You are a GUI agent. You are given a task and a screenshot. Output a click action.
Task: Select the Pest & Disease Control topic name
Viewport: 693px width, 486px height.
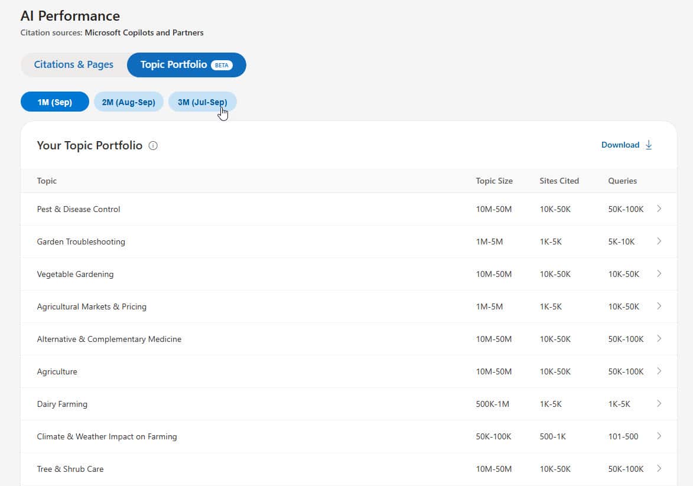point(79,209)
